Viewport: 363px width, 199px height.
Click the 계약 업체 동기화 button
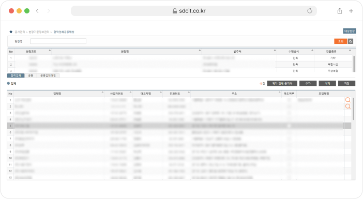point(282,83)
